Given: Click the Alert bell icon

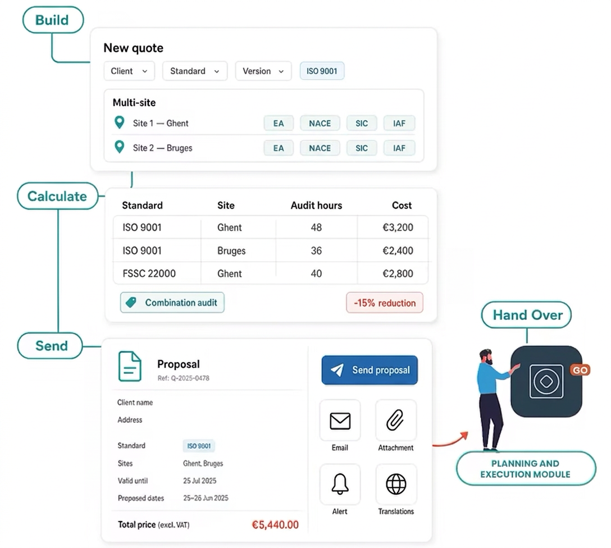Looking at the screenshot, I should (340, 484).
